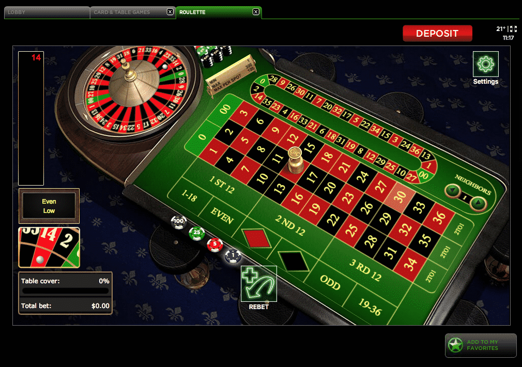This screenshot has height=367, width=522.
Task: Toggle fullscreen icon near the clock
Action: [513, 29]
